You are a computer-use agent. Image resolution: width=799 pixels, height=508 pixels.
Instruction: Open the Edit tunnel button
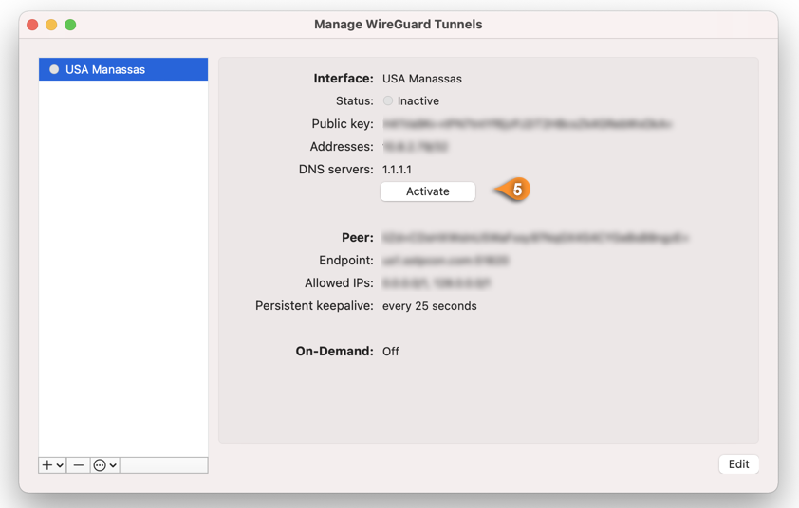(738, 464)
